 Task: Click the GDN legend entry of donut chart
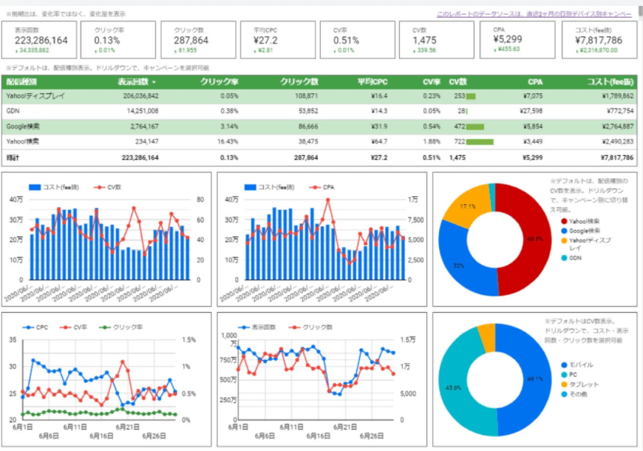571,258
